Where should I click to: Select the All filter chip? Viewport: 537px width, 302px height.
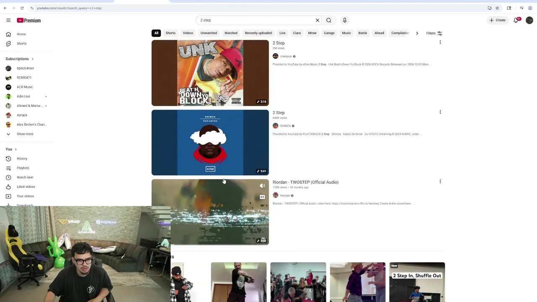156,33
